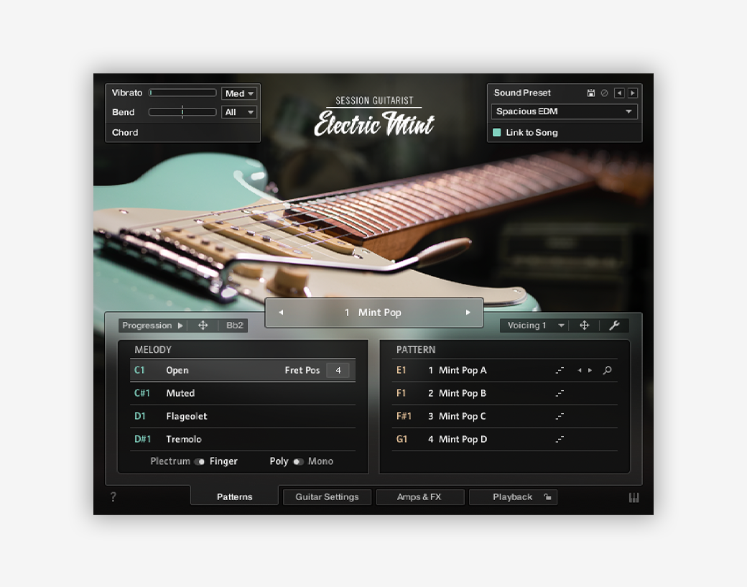Image resolution: width=747 pixels, height=587 pixels.
Task: Select pattern 3 Mint Pop C
Action: click(x=504, y=416)
